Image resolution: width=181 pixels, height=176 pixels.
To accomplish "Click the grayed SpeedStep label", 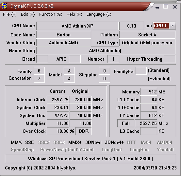I will tap(22, 149).
